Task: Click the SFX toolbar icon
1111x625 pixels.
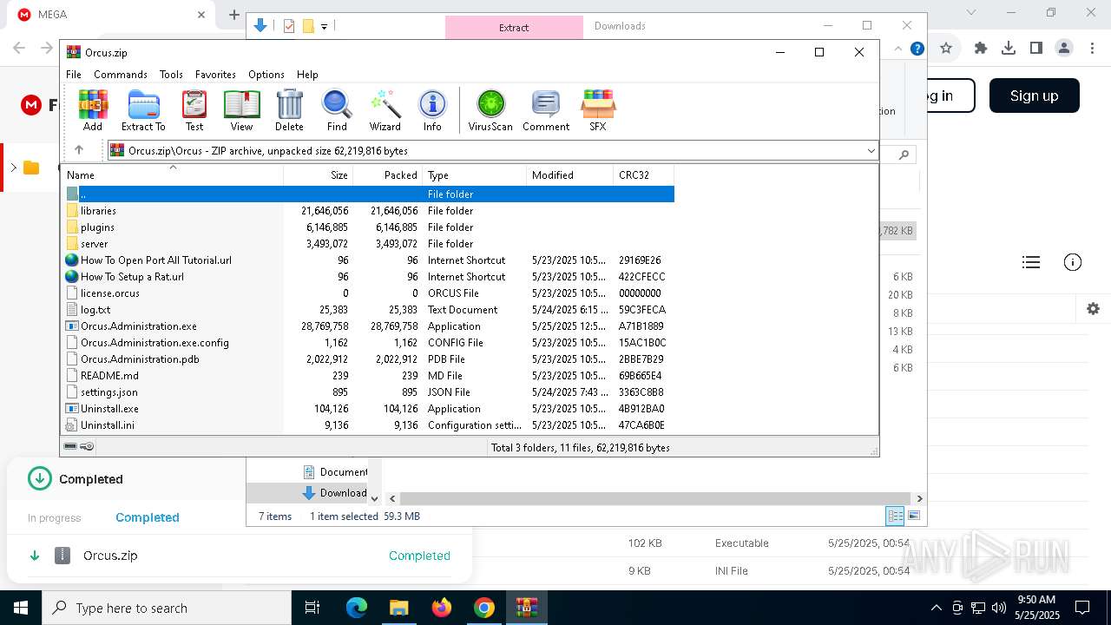Action: coord(598,110)
